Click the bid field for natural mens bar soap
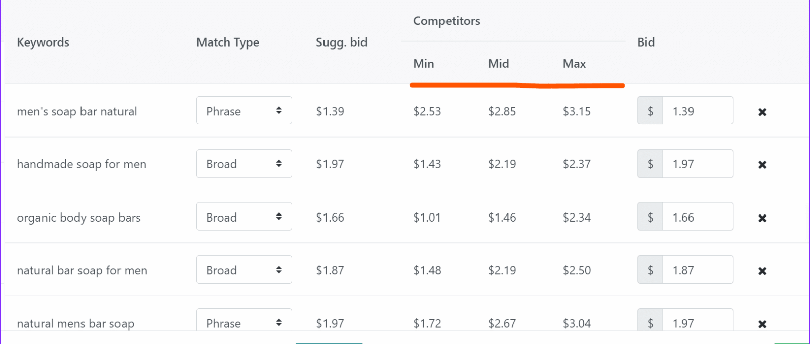 (x=698, y=320)
